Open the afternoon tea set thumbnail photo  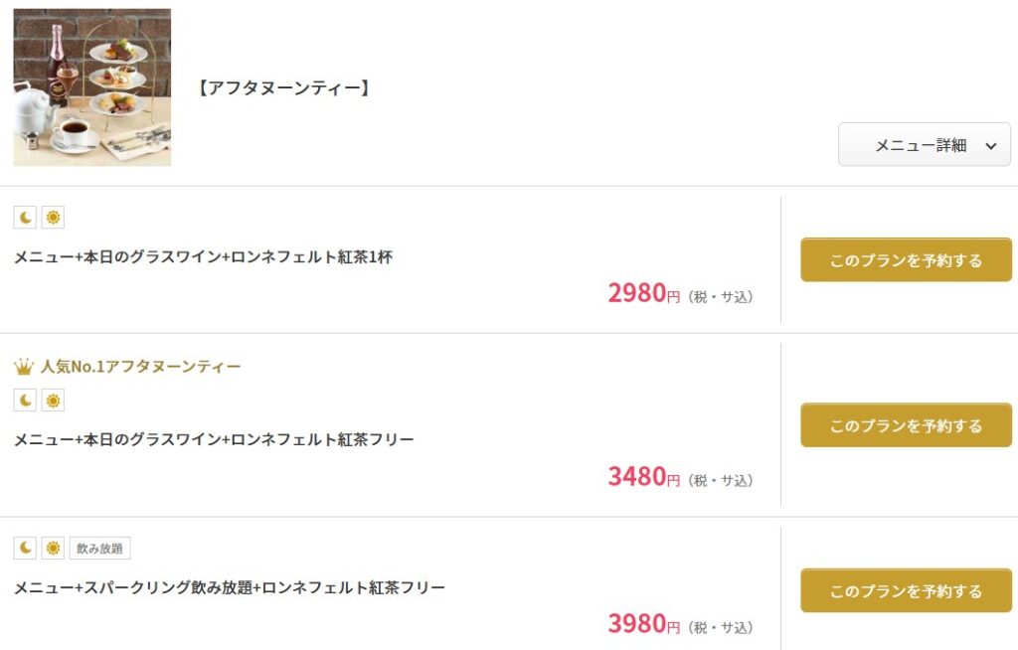91,87
